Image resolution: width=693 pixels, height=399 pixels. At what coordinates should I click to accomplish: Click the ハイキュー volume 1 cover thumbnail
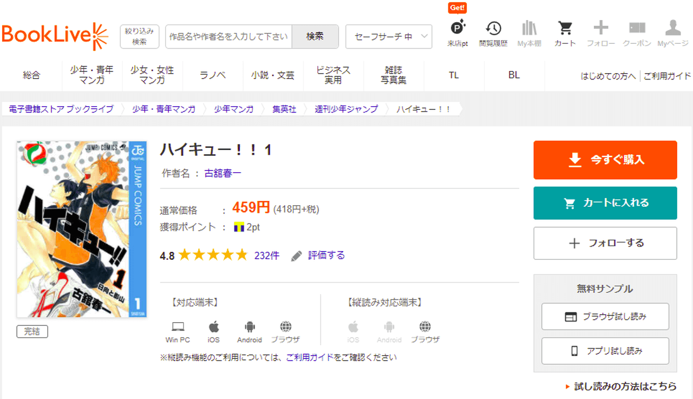click(81, 229)
